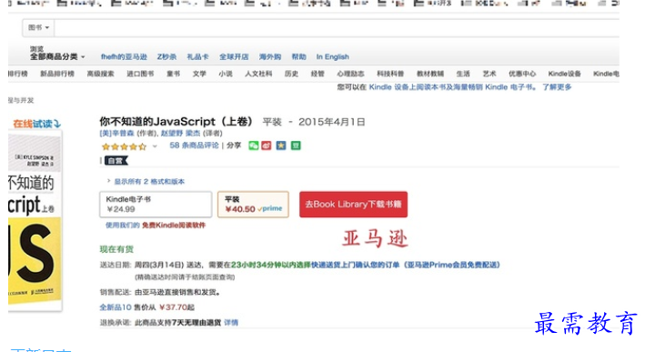645x352 pixels.
Task: View the 58 条商品评论 reviews
Action: pyautogui.click(x=194, y=146)
